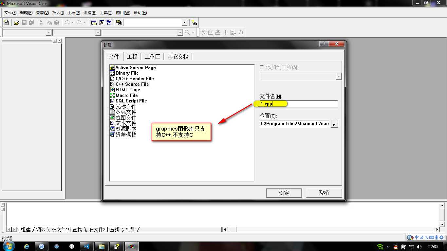The height and width of the screenshot is (251, 447).
Task: Open the Find combo box dropdown arrow
Action: tap(184, 23)
